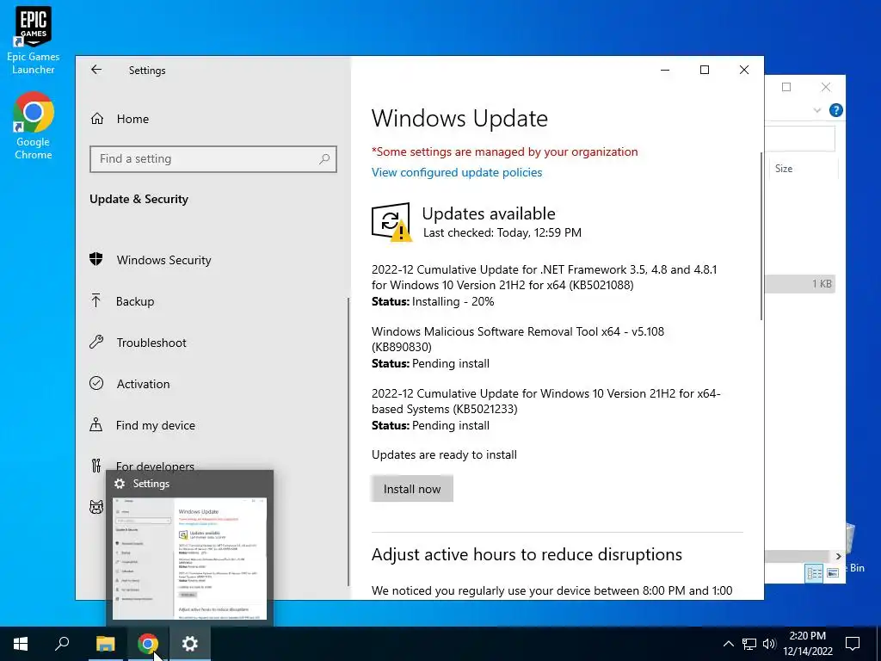Go back with the Settings back arrow
Viewport: 881px width, 661px height.
pyautogui.click(x=96, y=70)
